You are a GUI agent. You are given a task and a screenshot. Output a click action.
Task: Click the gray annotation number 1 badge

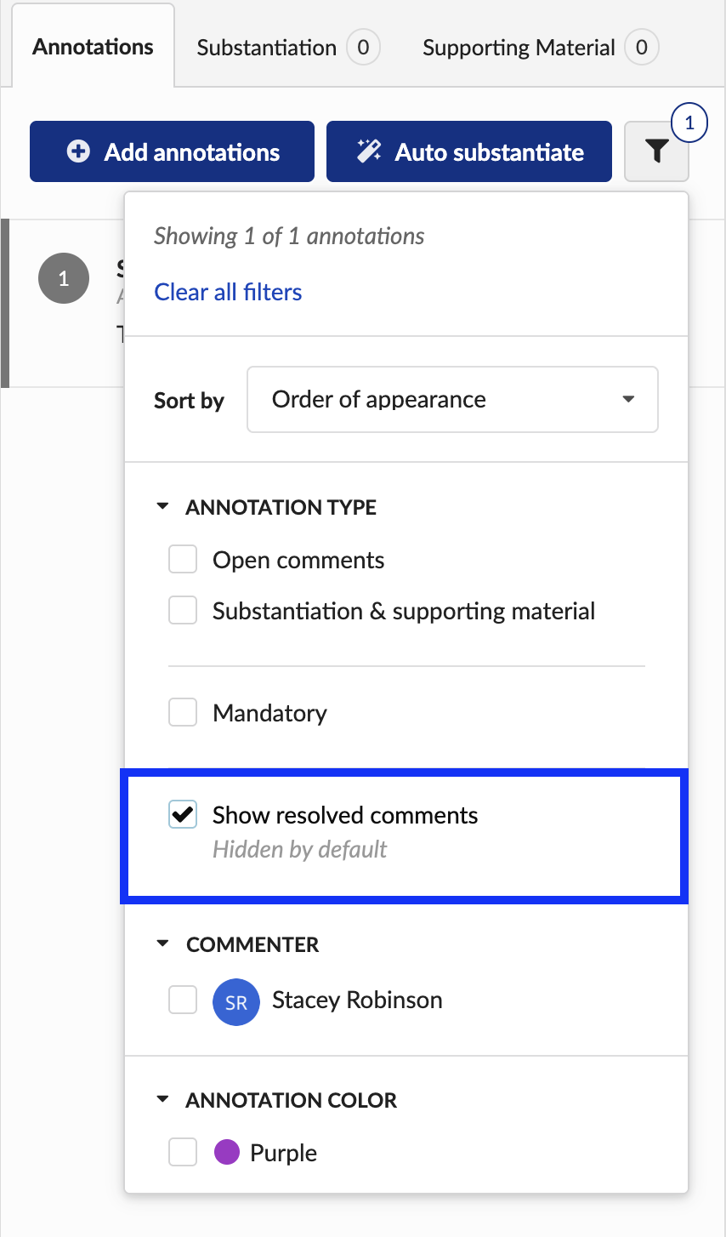(64, 278)
